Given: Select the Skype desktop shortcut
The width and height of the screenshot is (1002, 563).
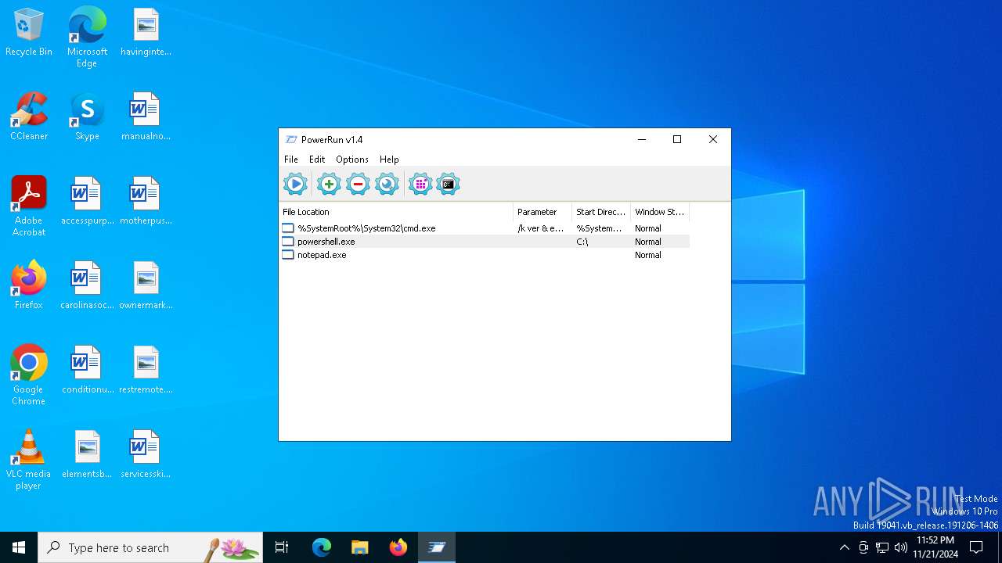Looking at the screenshot, I should (87, 117).
